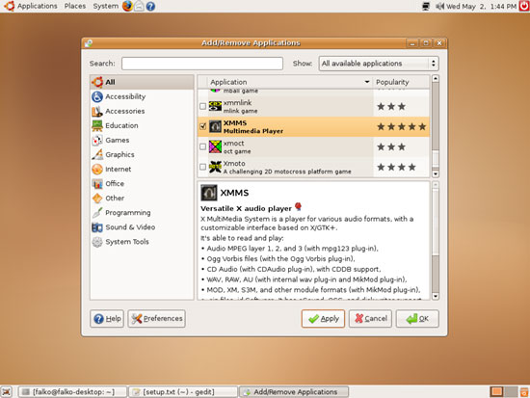Click the Search input field
The width and height of the screenshot is (530, 398).
point(202,64)
